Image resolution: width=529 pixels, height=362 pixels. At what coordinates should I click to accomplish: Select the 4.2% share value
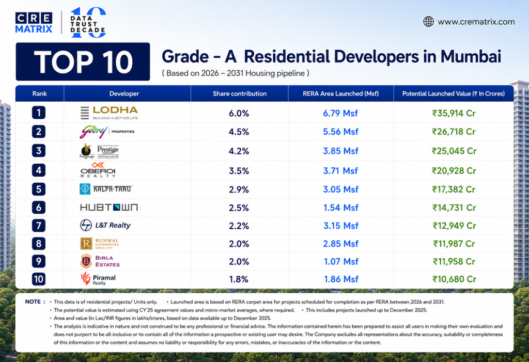(239, 151)
